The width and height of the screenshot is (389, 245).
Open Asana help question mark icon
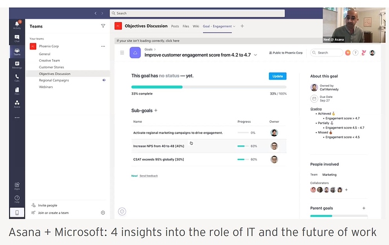356,53
